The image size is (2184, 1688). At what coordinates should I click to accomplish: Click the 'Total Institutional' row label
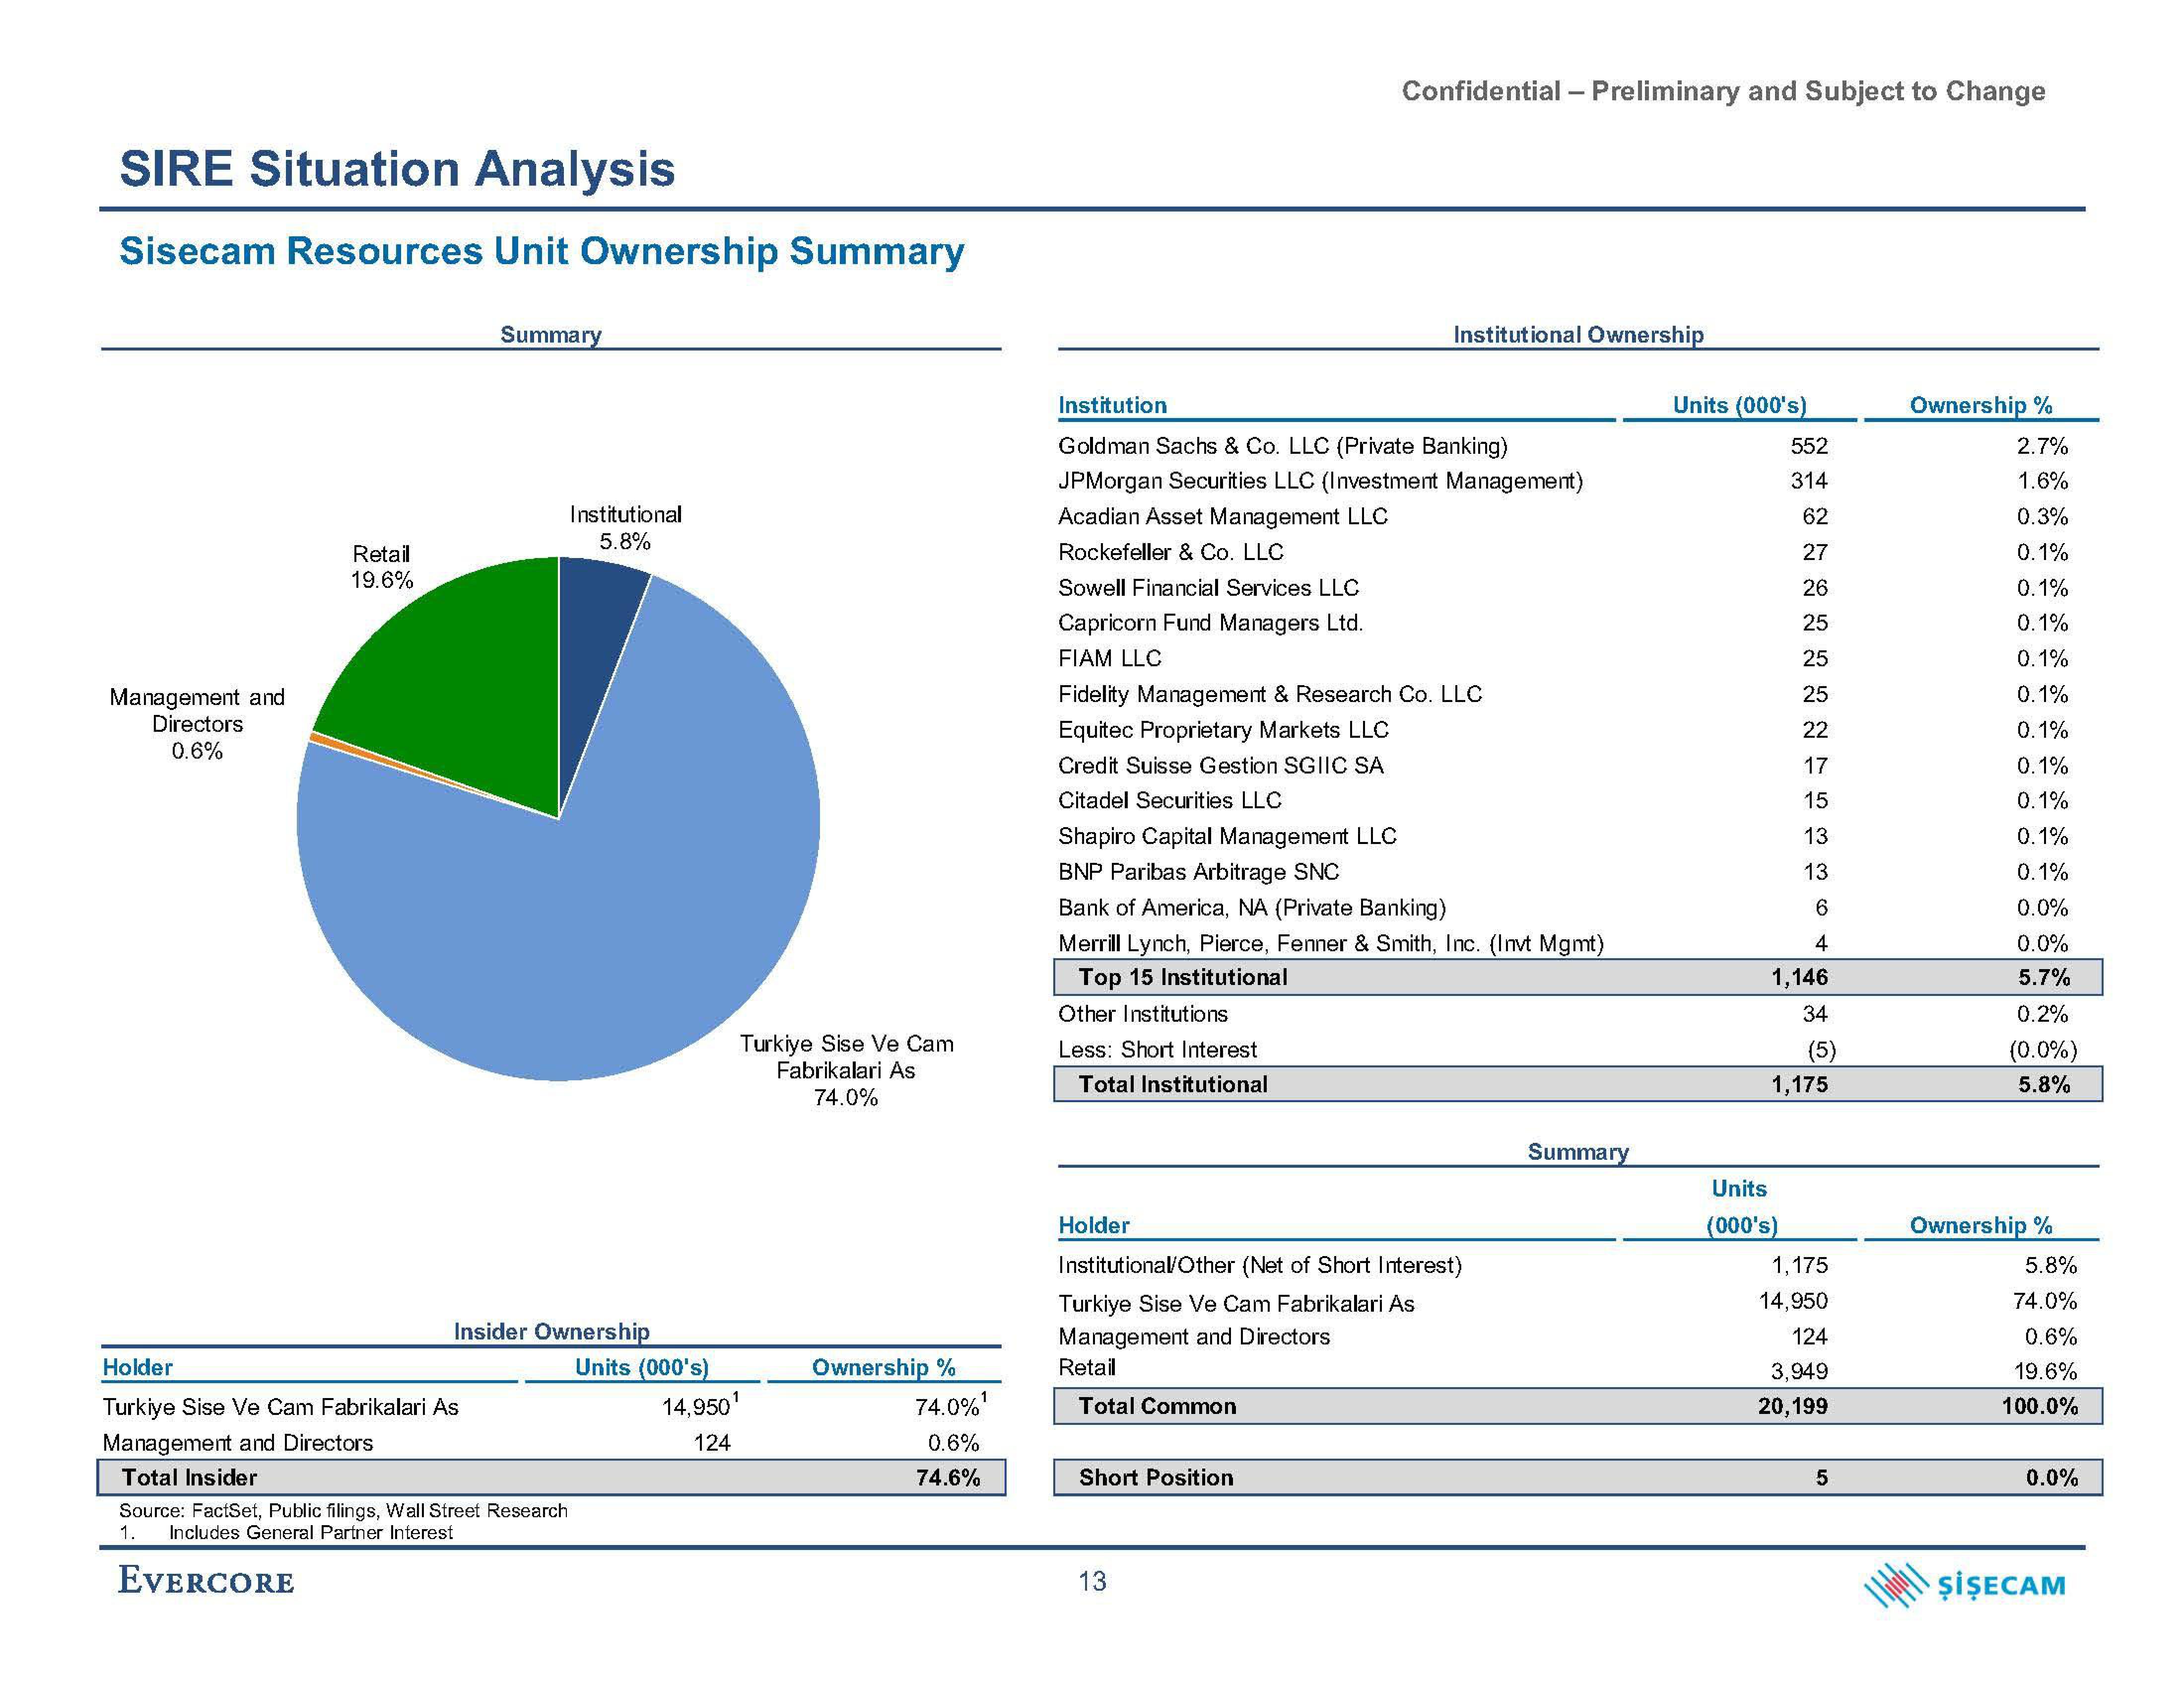pyautogui.click(x=1173, y=1085)
